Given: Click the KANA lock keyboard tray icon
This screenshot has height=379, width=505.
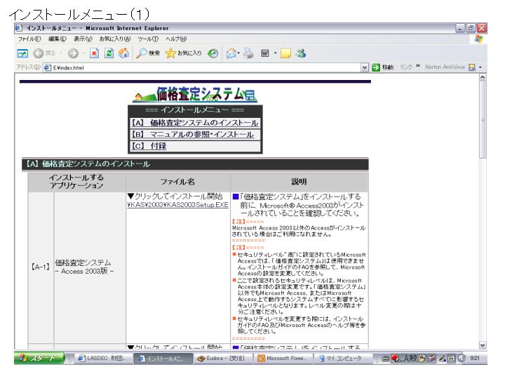Looking at the screenshot, I should [451, 358].
